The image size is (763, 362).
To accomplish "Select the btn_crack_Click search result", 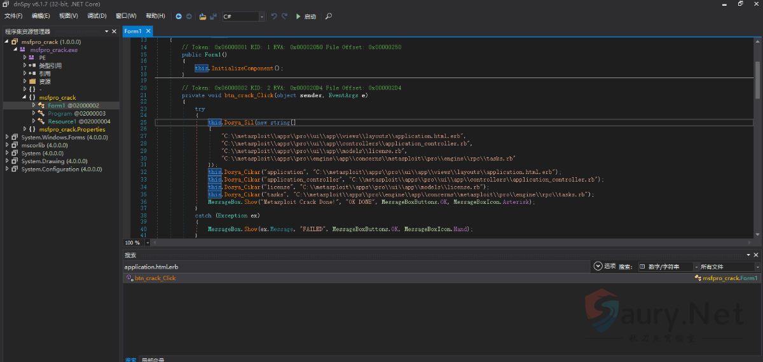I will [x=155, y=278].
